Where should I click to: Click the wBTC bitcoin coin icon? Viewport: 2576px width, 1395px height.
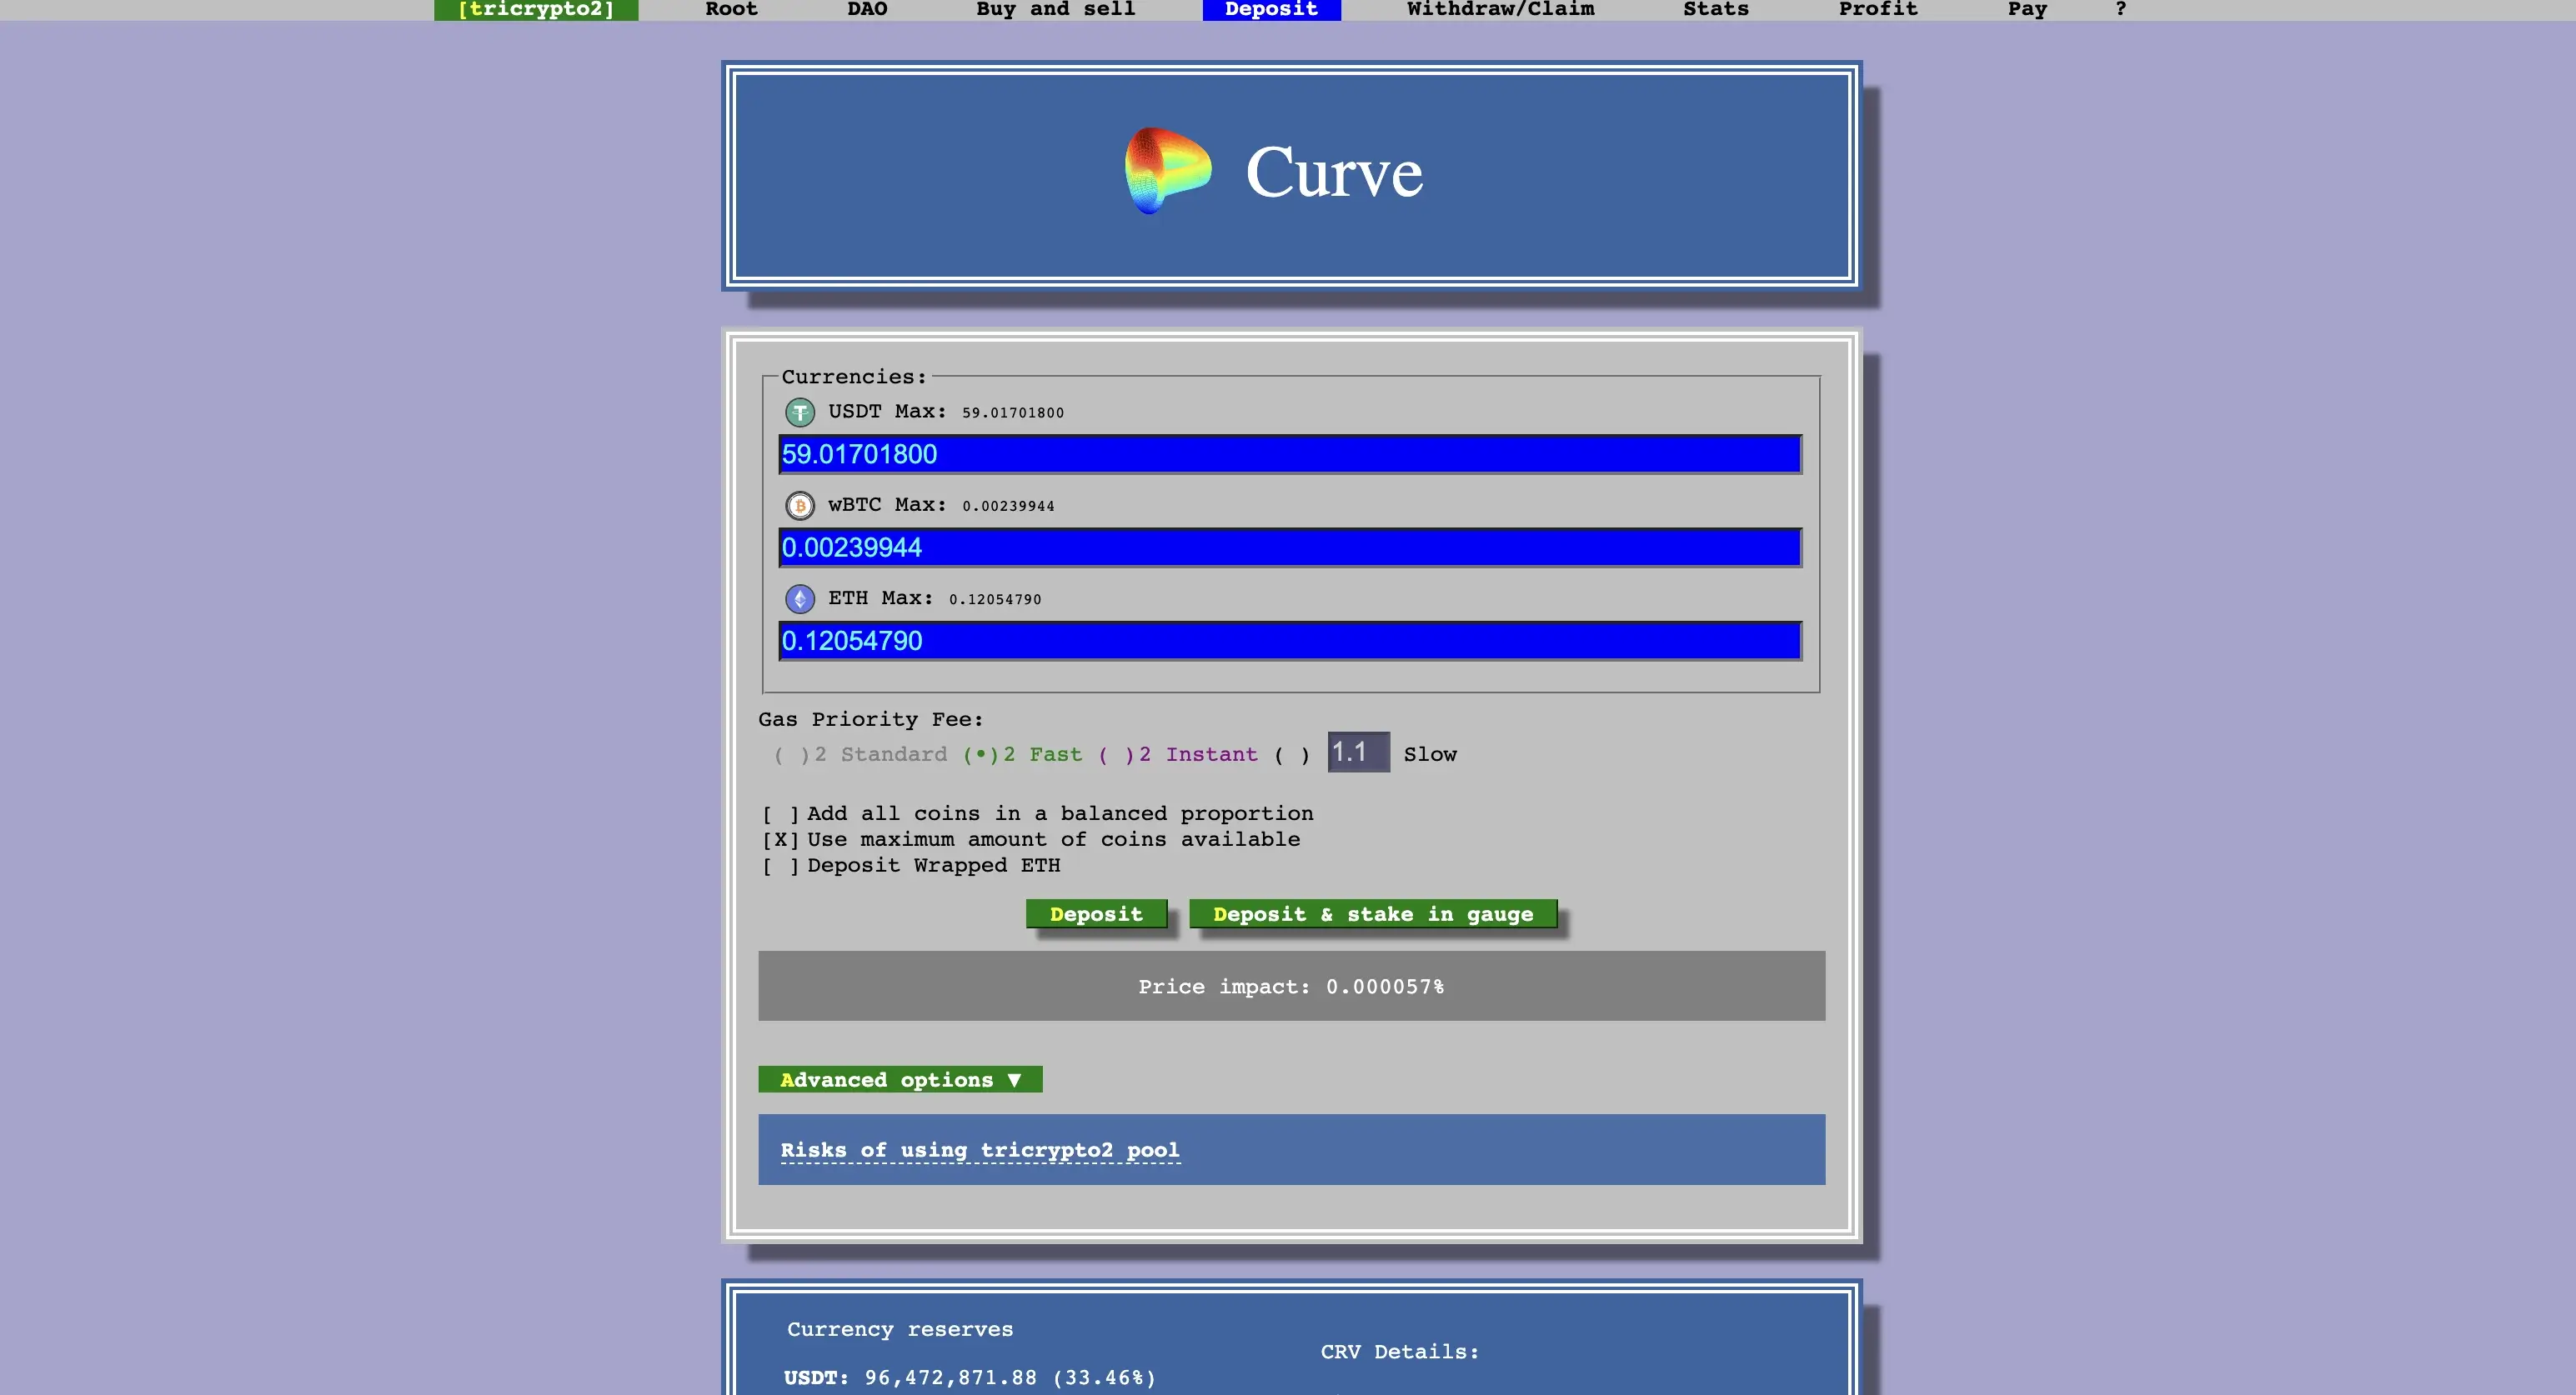(x=799, y=506)
